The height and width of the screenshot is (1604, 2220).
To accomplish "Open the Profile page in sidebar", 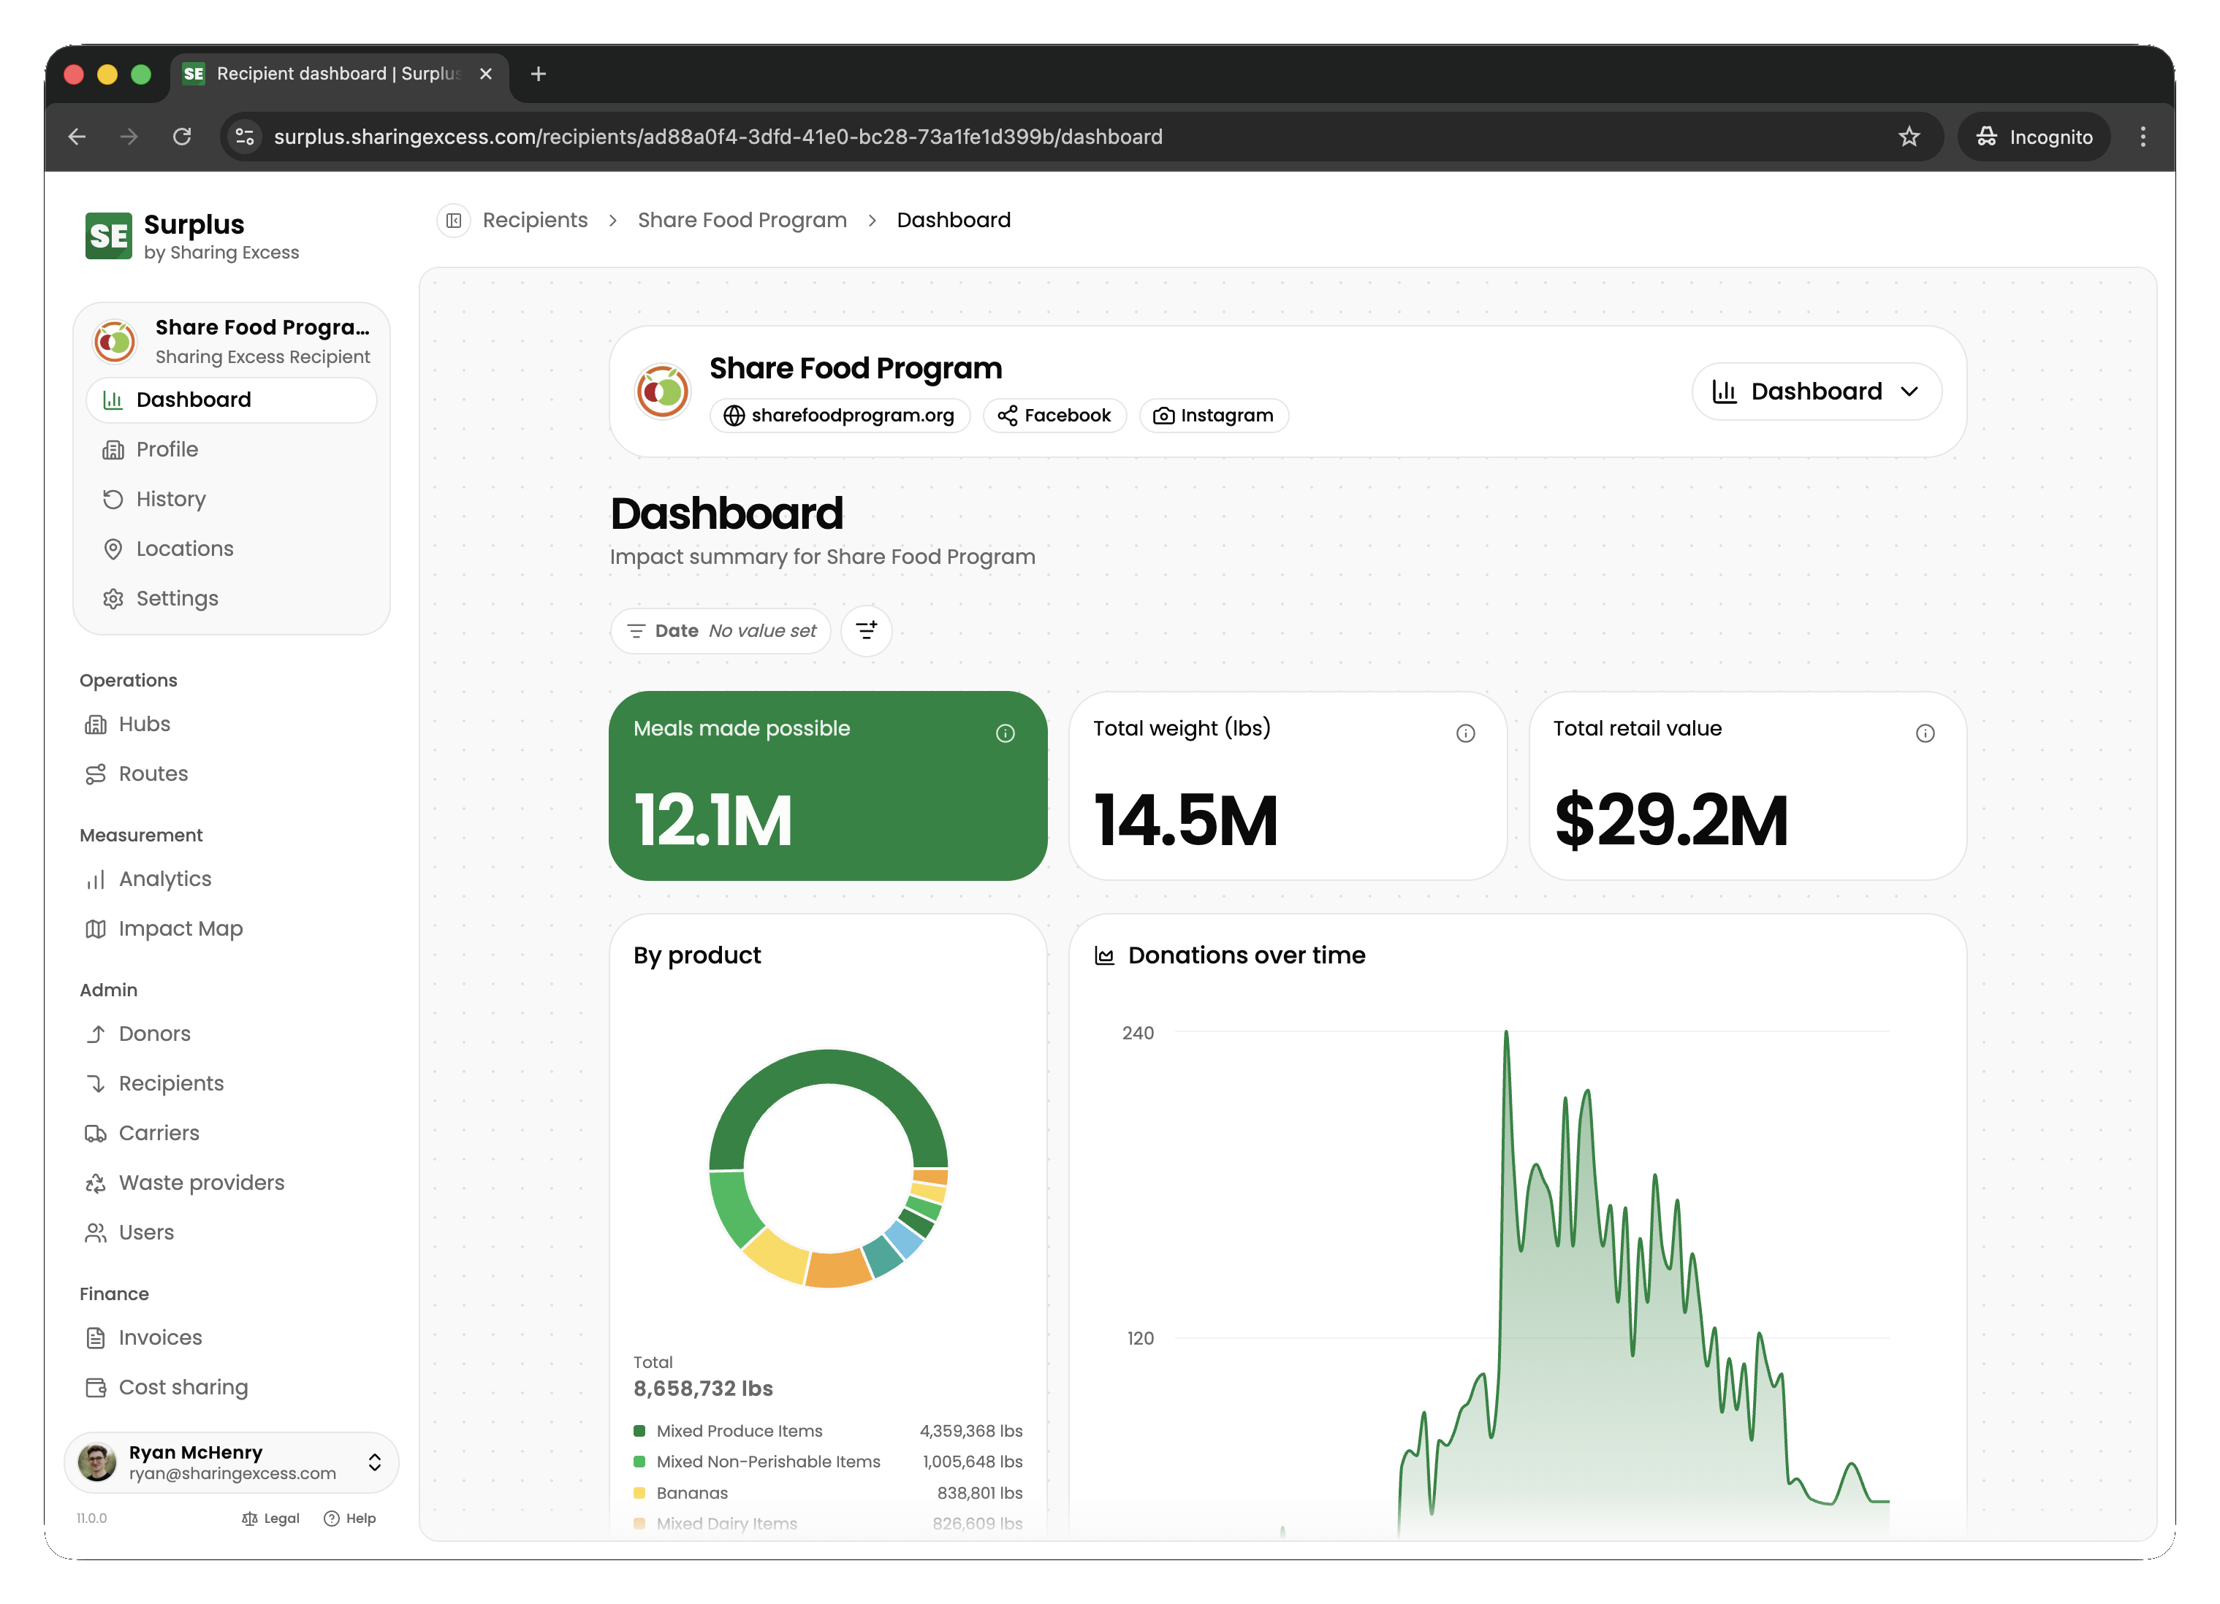I will click(231, 449).
